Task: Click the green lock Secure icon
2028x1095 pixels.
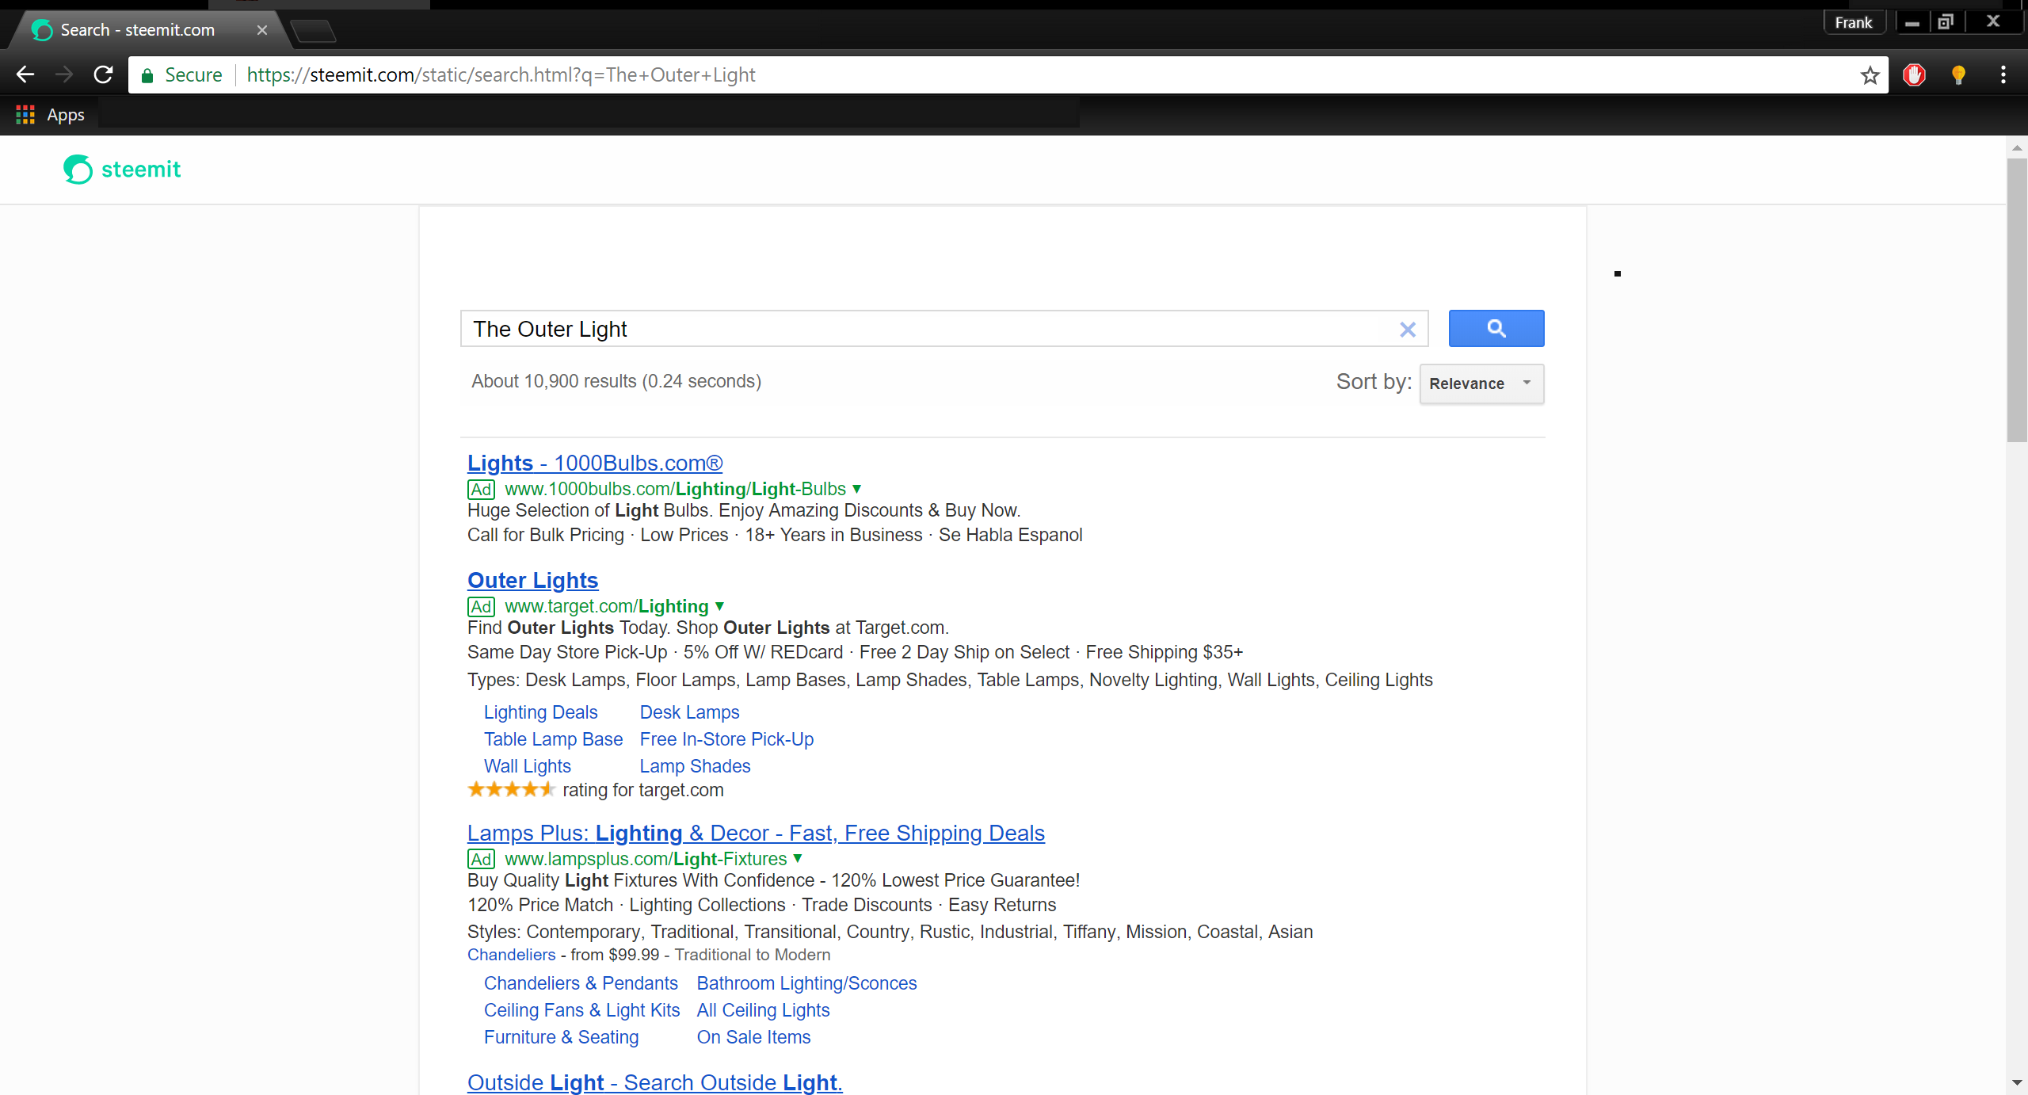Action: pos(147,75)
